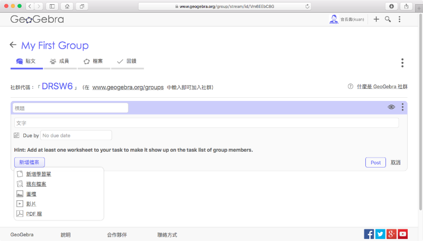Click the image file icon

click(20, 194)
